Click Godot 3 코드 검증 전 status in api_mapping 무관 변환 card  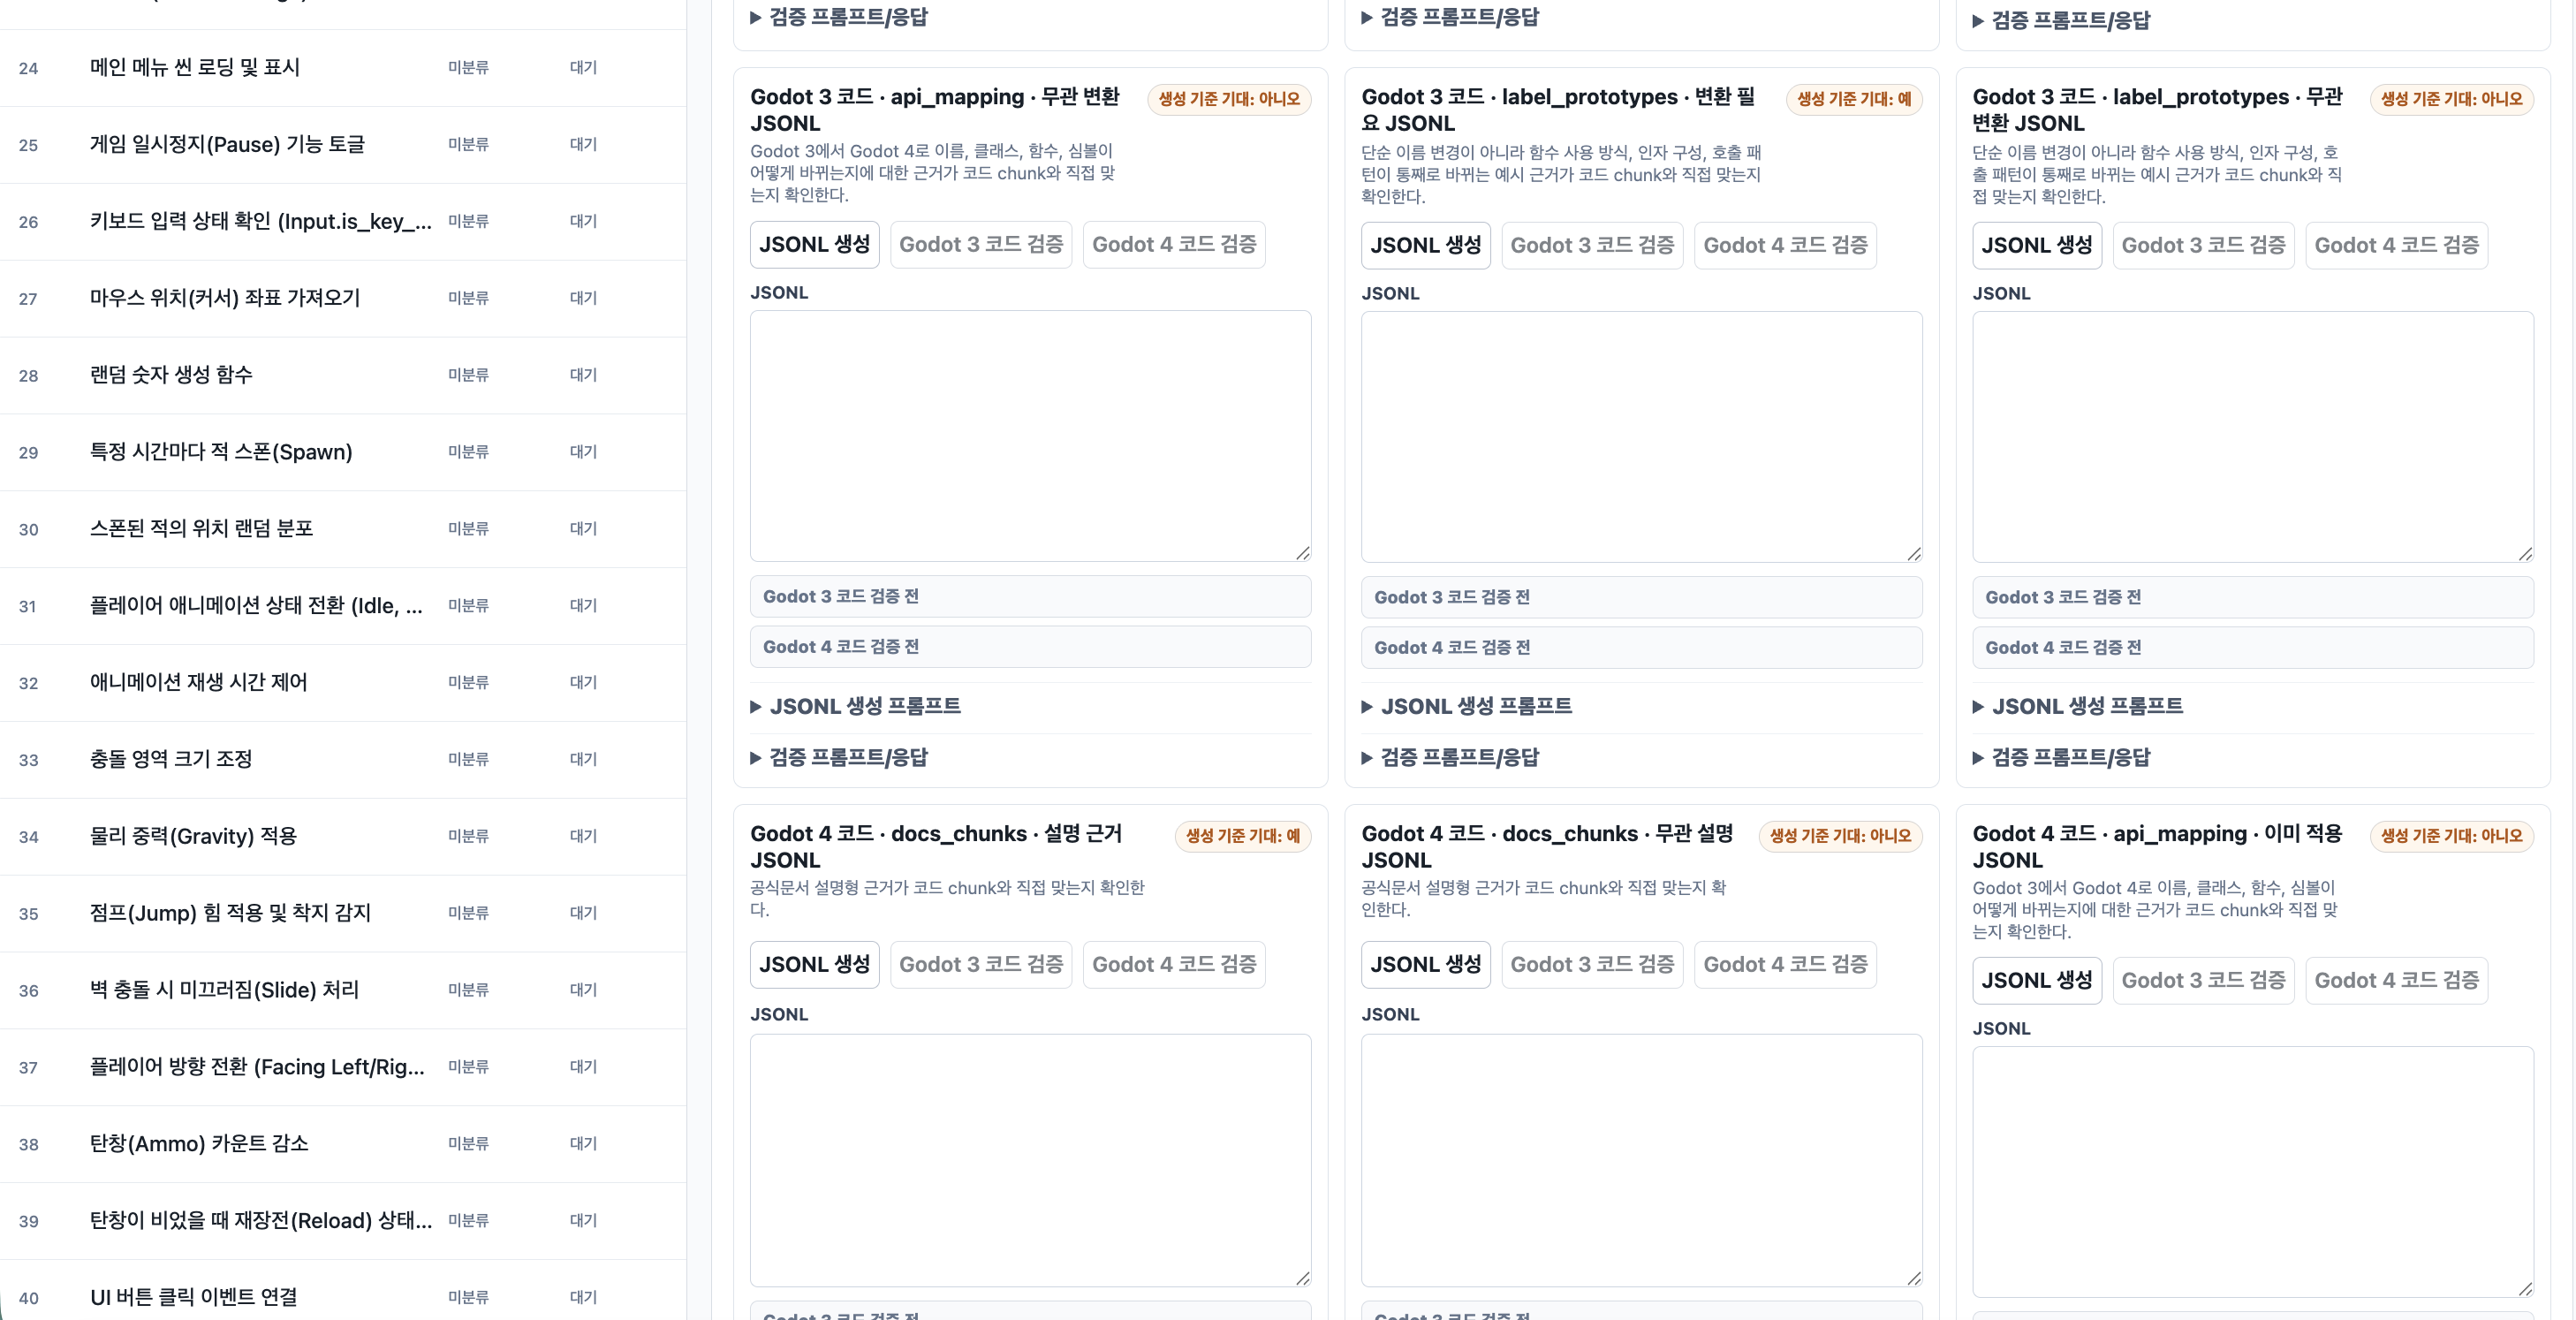click(1030, 596)
